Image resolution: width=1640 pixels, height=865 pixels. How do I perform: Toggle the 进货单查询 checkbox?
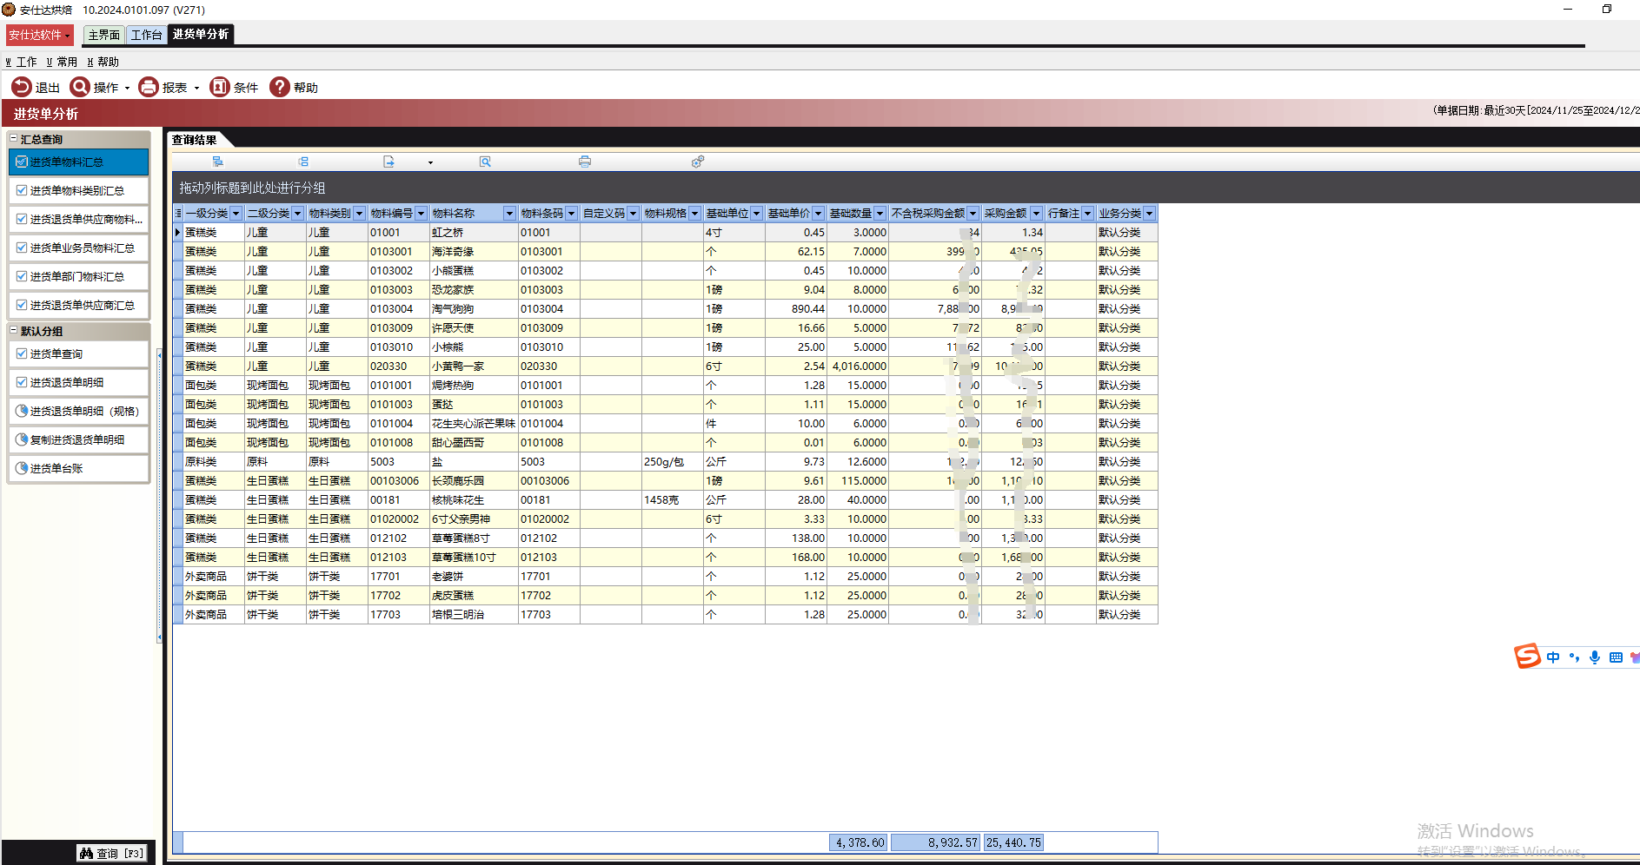[x=22, y=353]
